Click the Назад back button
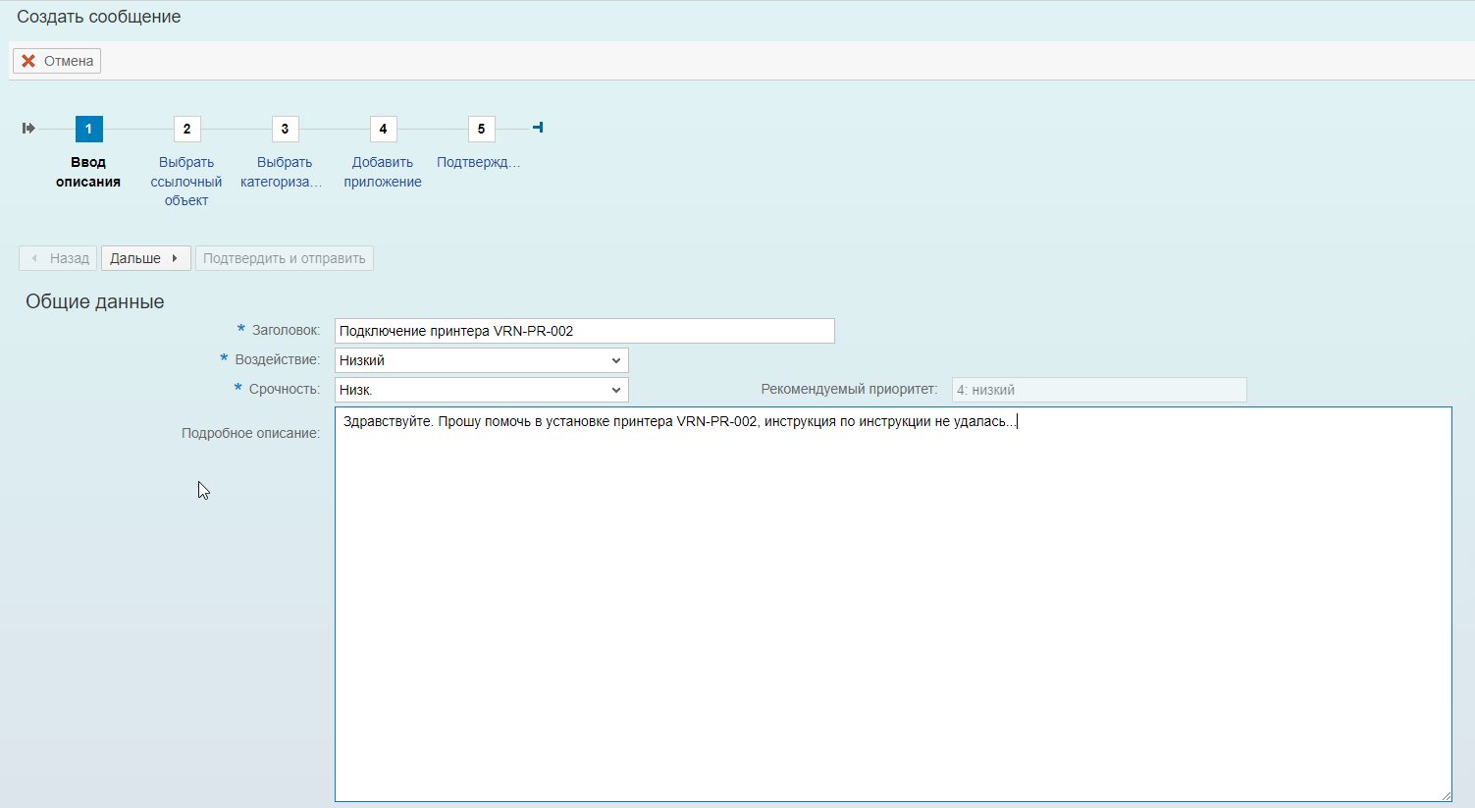Viewport: 1475px width, 808px height. pos(58,258)
